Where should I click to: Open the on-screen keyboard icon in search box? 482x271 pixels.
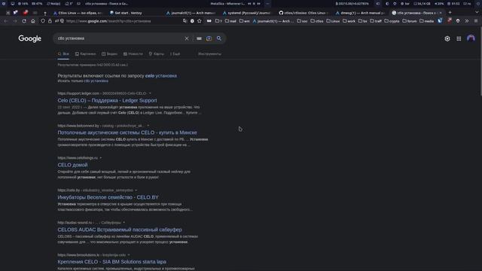[199, 38]
